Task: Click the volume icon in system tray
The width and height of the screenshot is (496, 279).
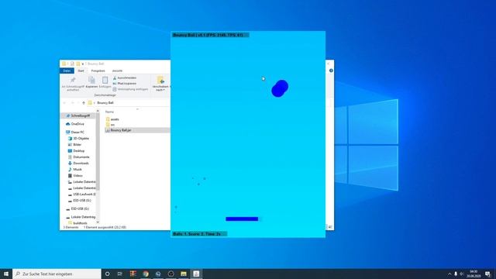Action: click(x=462, y=274)
